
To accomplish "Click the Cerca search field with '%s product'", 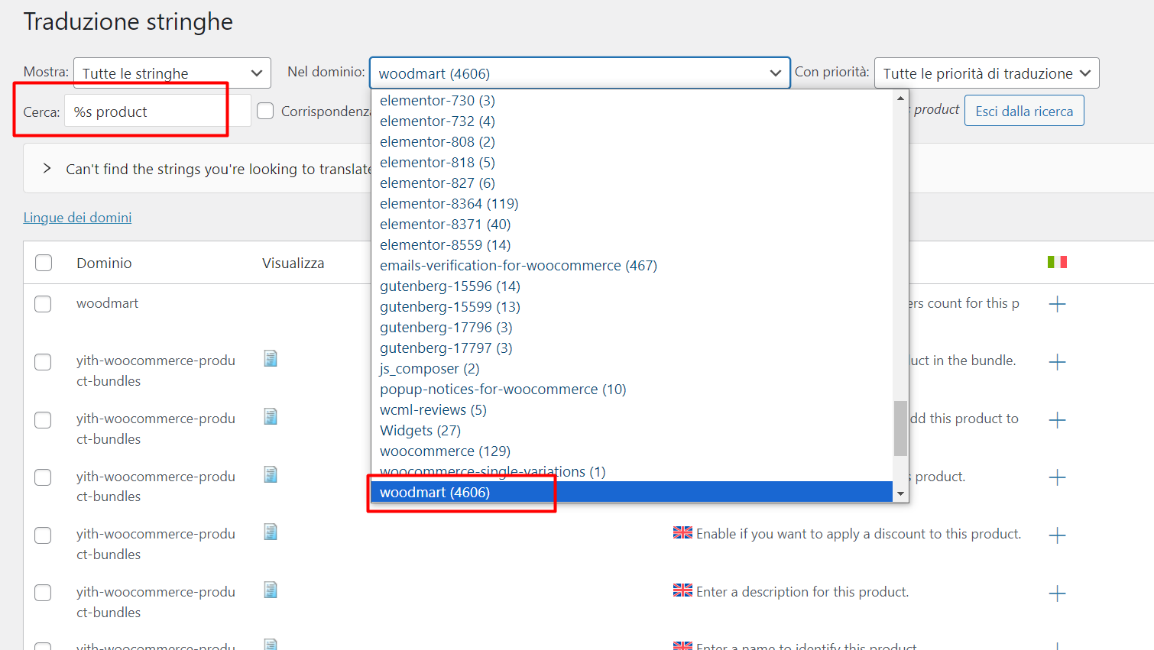I will pyautogui.click(x=157, y=112).
